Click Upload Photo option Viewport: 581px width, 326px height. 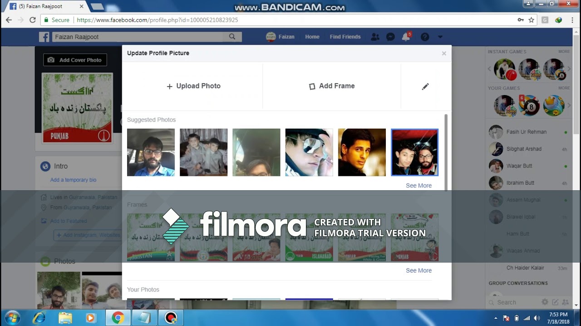193,86
